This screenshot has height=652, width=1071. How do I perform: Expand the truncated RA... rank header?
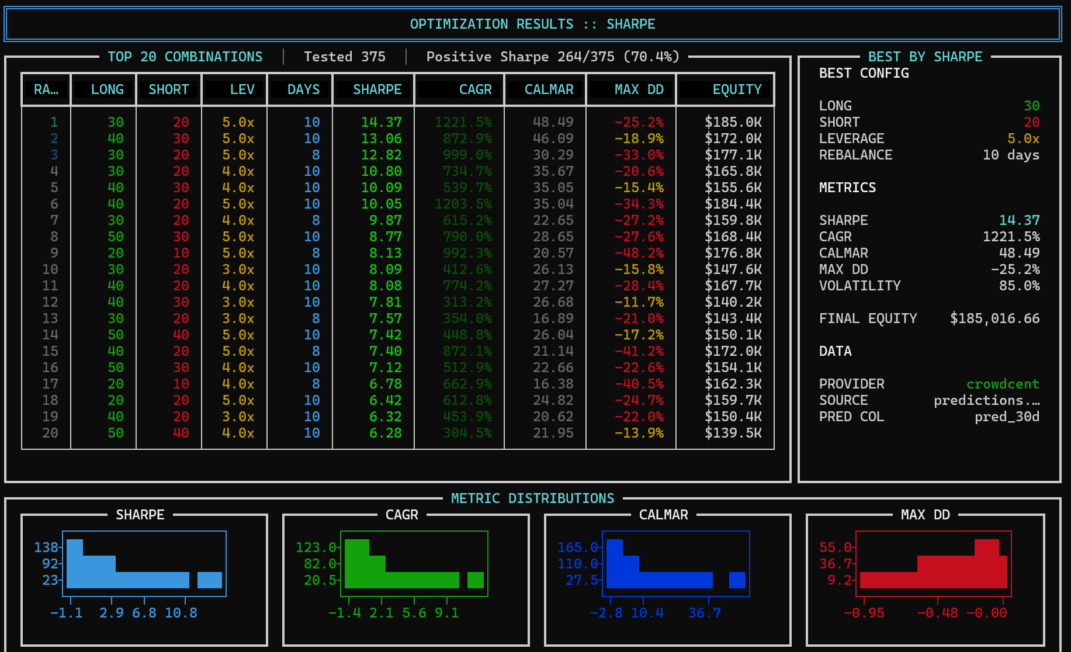point(46,89)
